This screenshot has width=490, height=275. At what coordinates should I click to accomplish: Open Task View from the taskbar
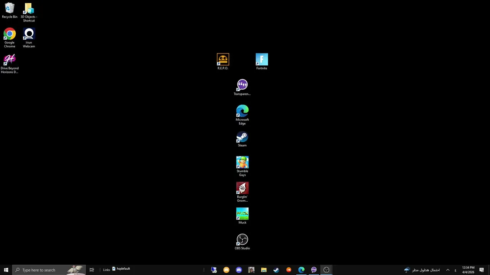[x=92, y=270]
